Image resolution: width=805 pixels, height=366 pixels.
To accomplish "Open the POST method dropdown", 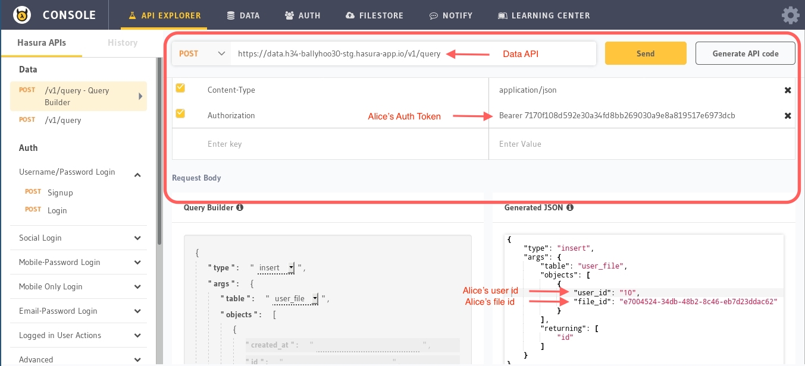I will coord(202,53).
